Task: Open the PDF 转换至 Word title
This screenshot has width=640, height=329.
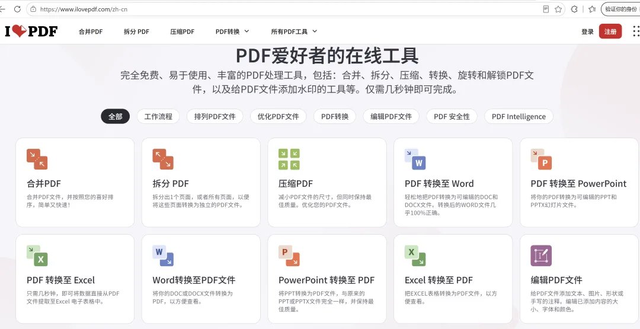Action: [439, 184]
